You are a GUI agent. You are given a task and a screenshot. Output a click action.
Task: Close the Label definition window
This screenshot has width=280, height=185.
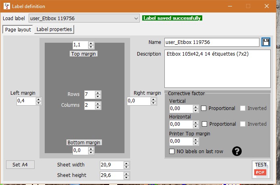[267, 6]
